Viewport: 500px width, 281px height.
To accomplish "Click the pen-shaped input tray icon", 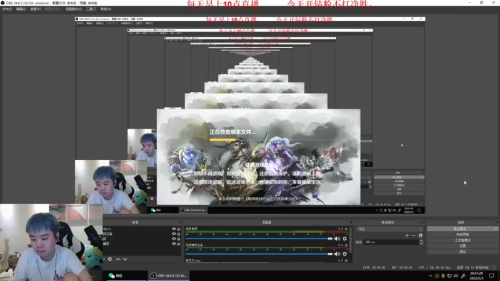I will pos(463,276).
